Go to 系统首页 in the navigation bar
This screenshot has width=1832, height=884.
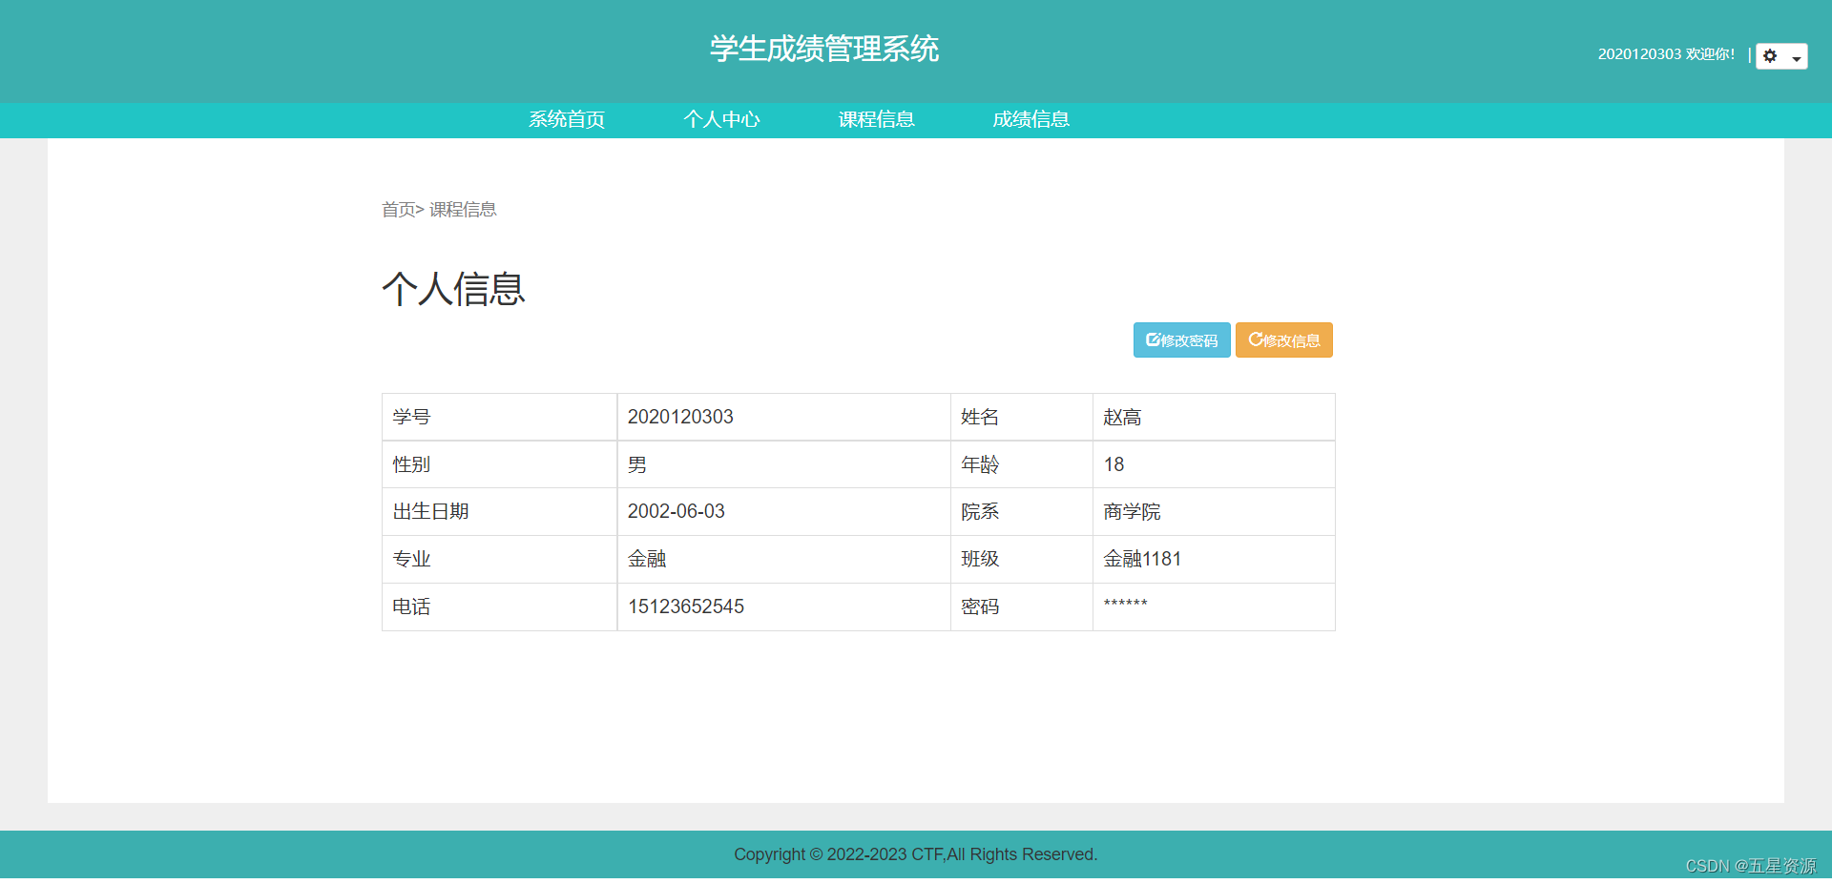[x=567, y=119]
